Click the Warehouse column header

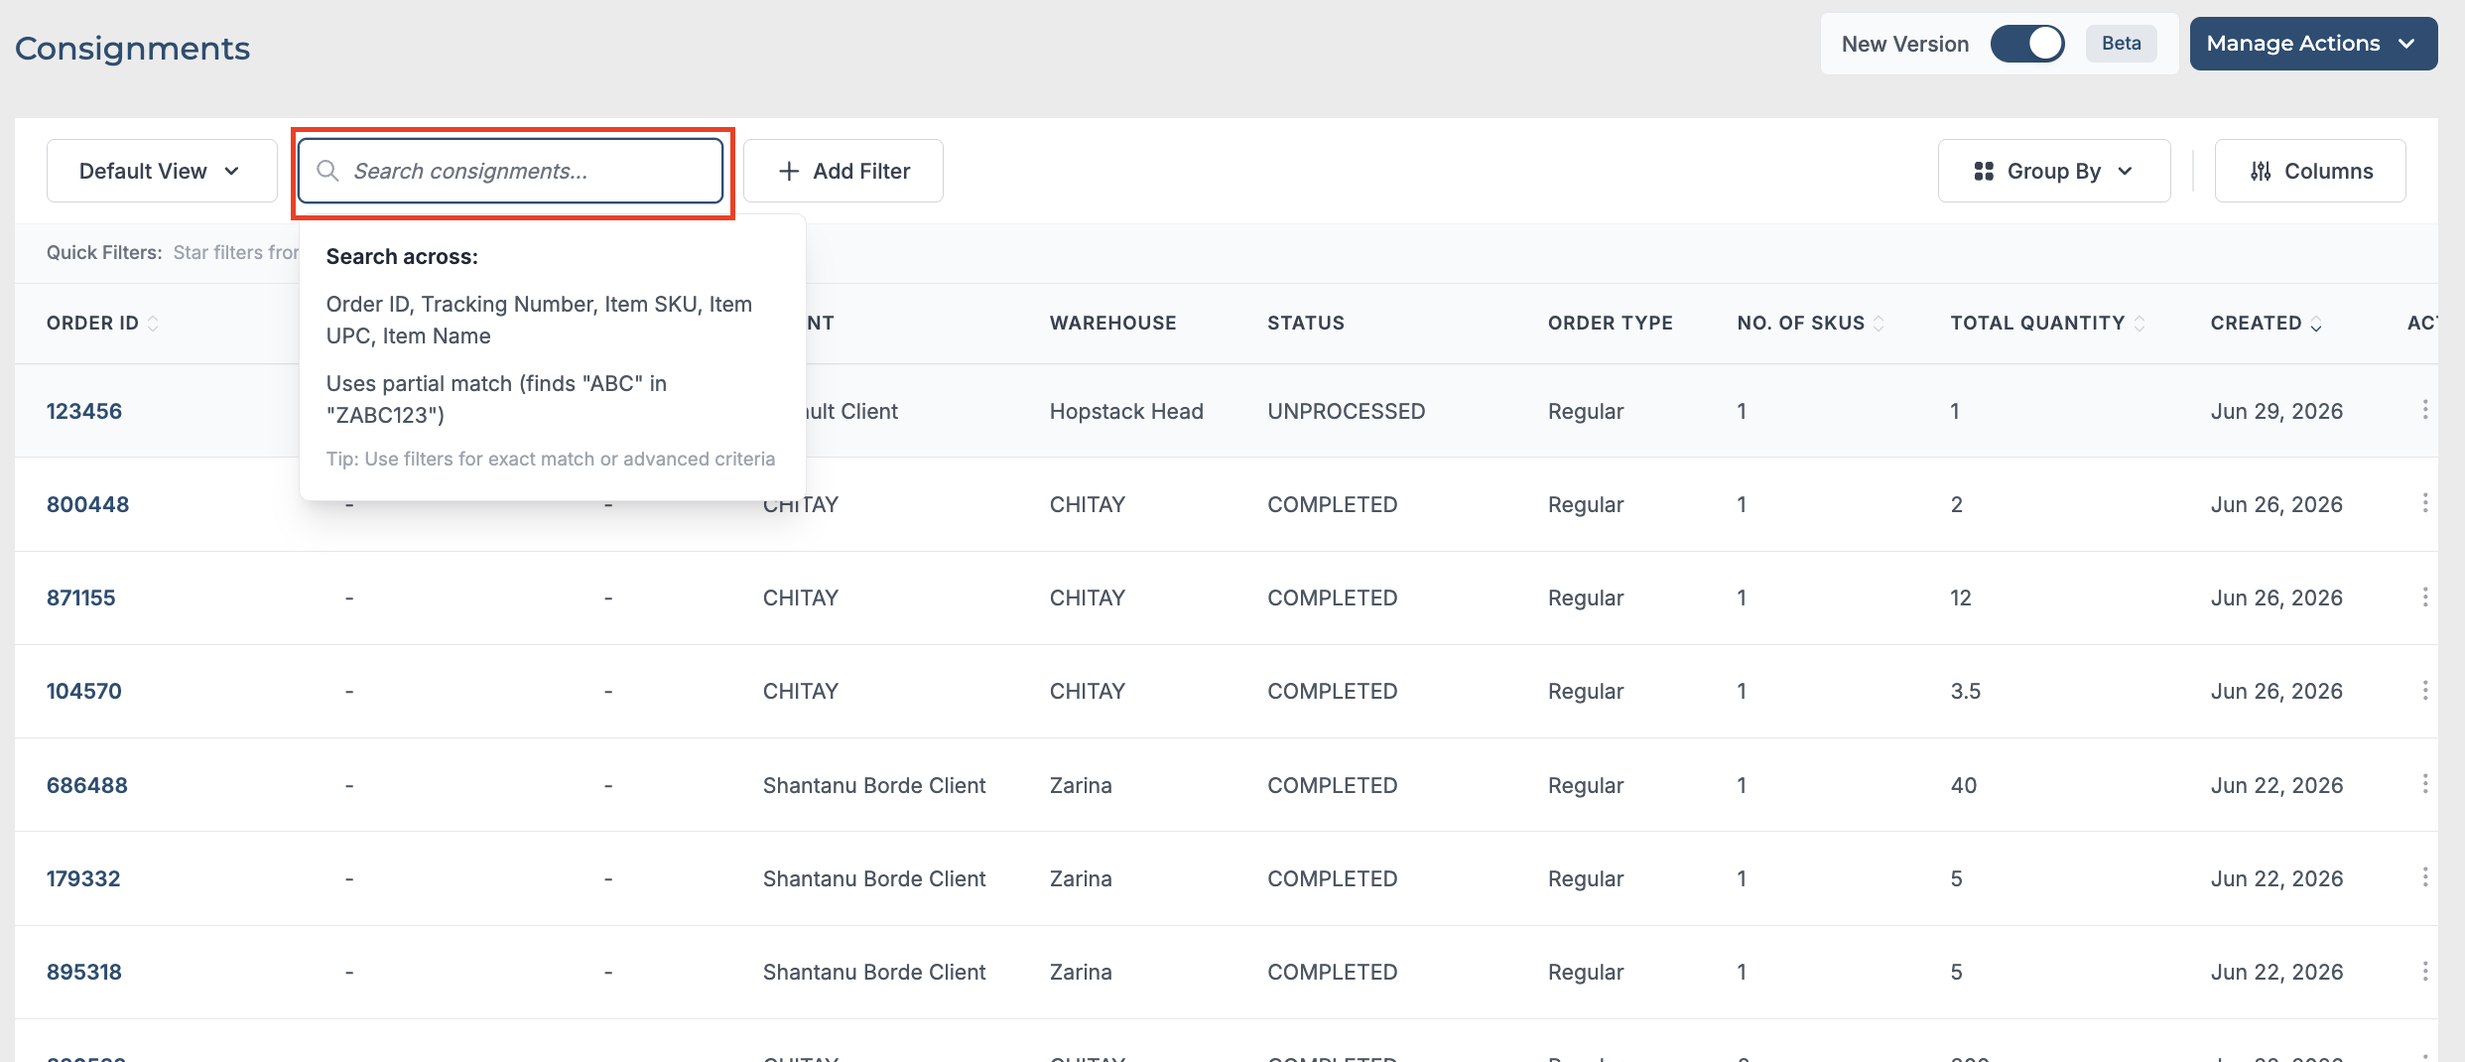point(1113,324)
